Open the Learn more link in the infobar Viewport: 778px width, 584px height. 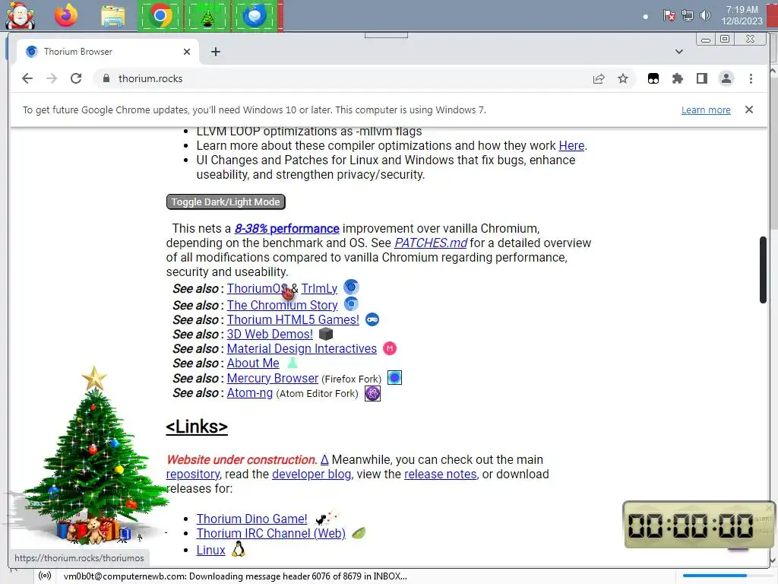pyautogui.click(x=706, y=109)
